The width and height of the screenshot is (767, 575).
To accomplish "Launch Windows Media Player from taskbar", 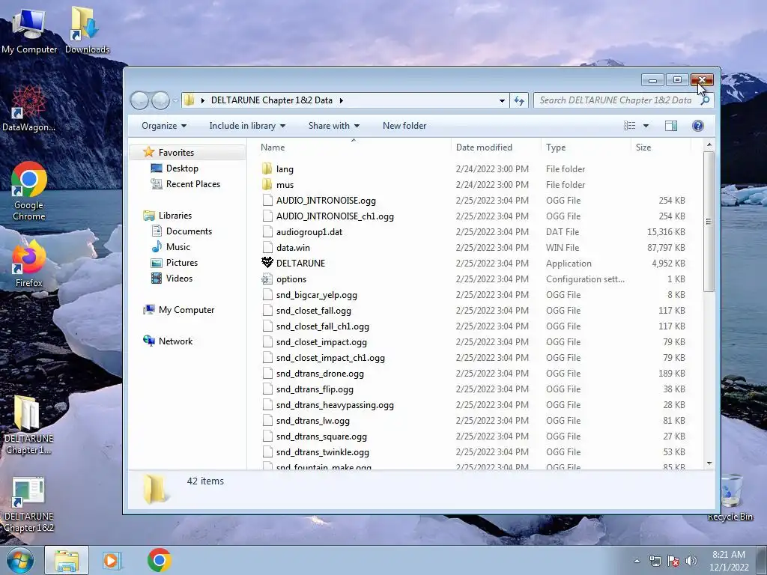I will pos(111,560).
